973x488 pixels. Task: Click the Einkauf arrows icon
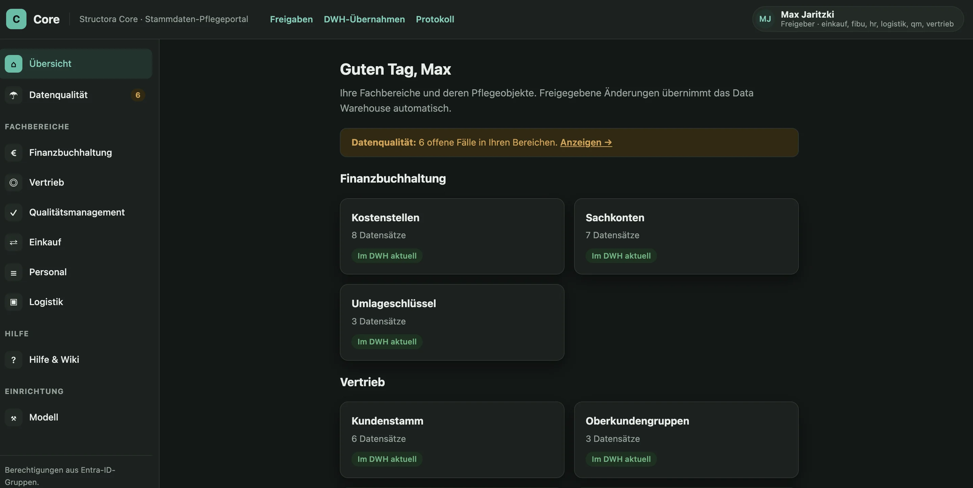[14, 242]
